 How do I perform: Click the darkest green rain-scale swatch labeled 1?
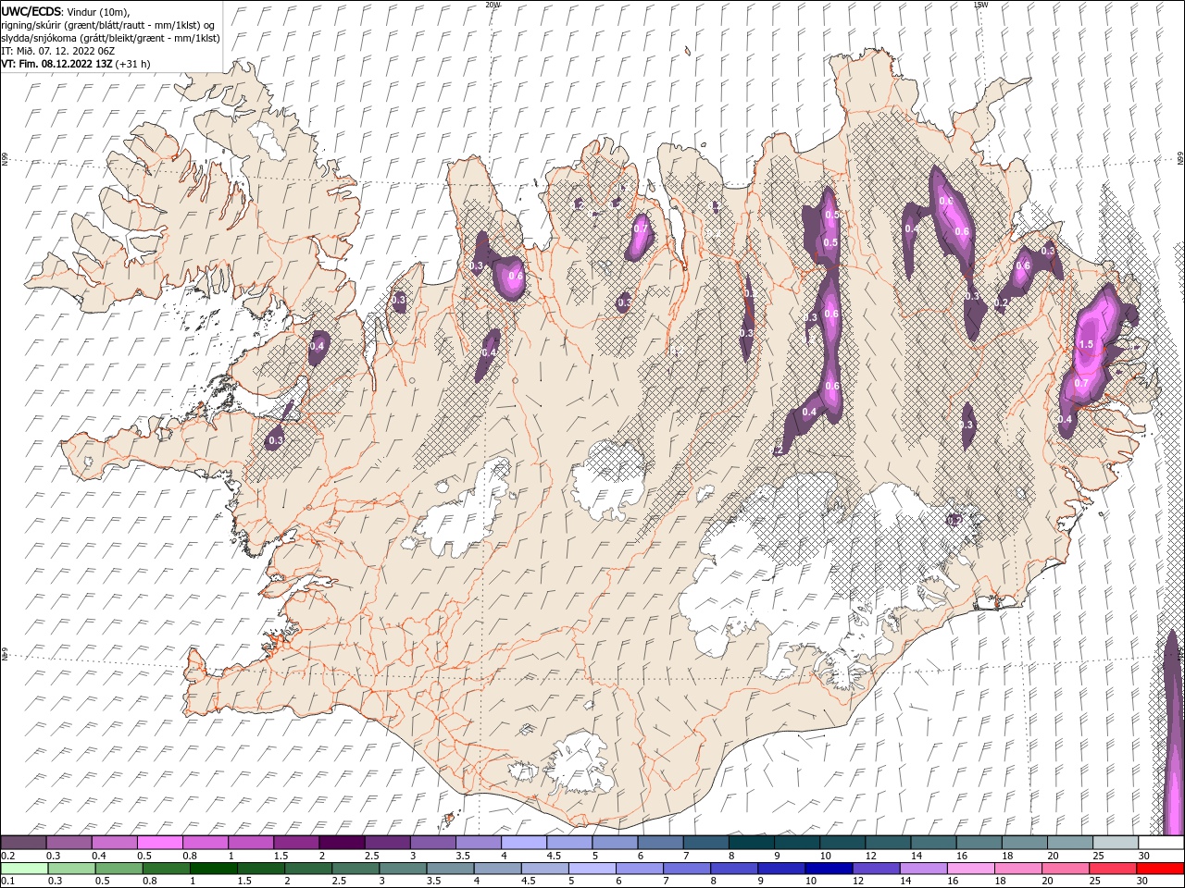213,868
